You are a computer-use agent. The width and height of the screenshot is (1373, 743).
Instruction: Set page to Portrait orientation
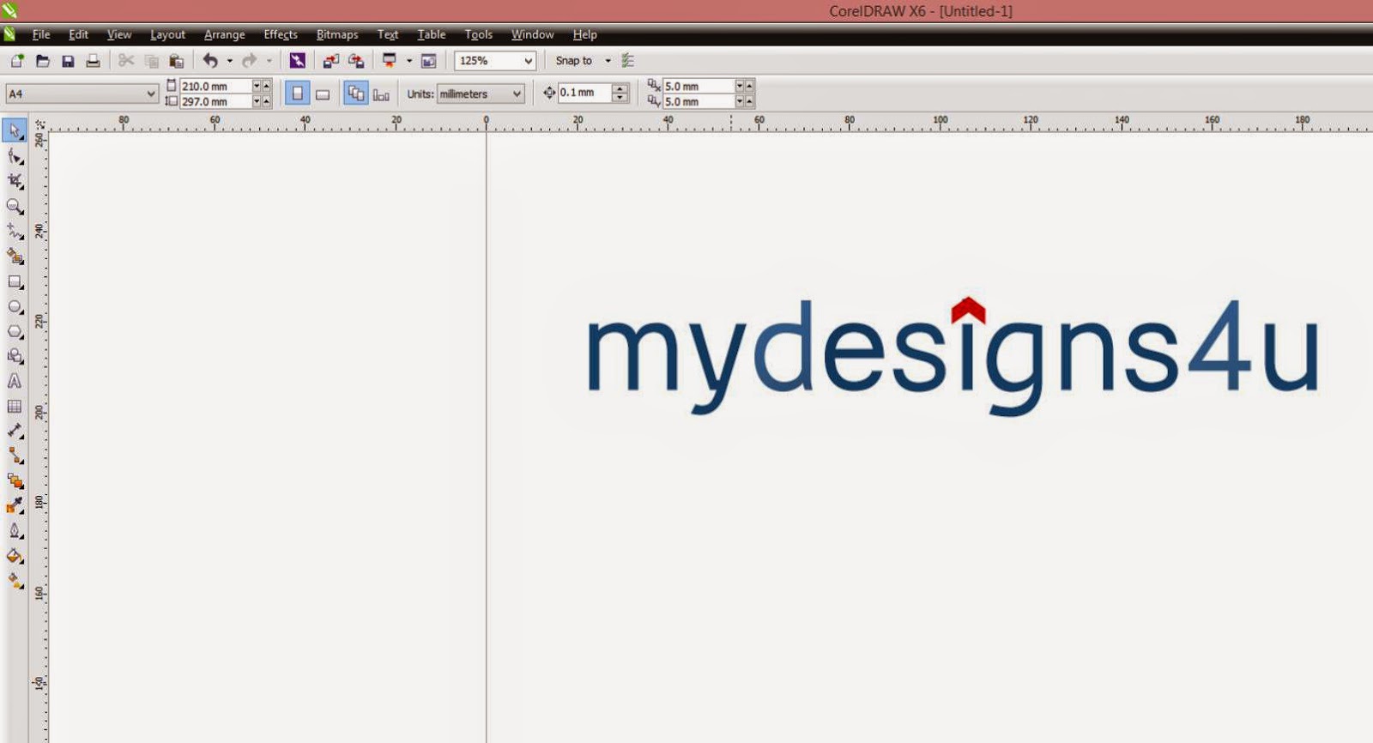tap(297, 94)
